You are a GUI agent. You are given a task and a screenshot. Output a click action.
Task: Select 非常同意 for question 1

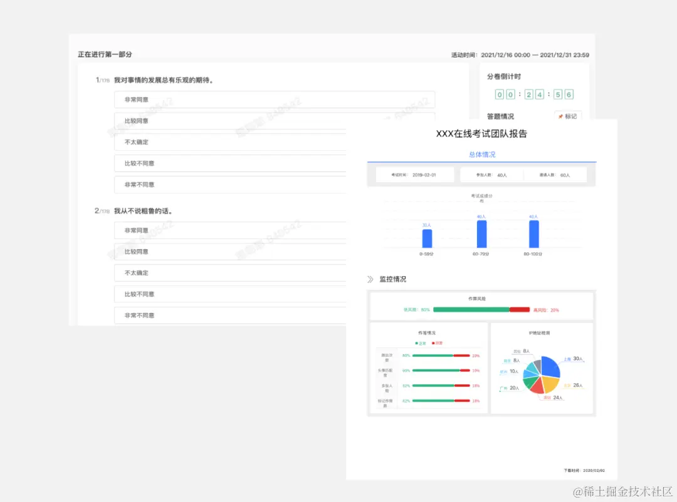(274, 100)
